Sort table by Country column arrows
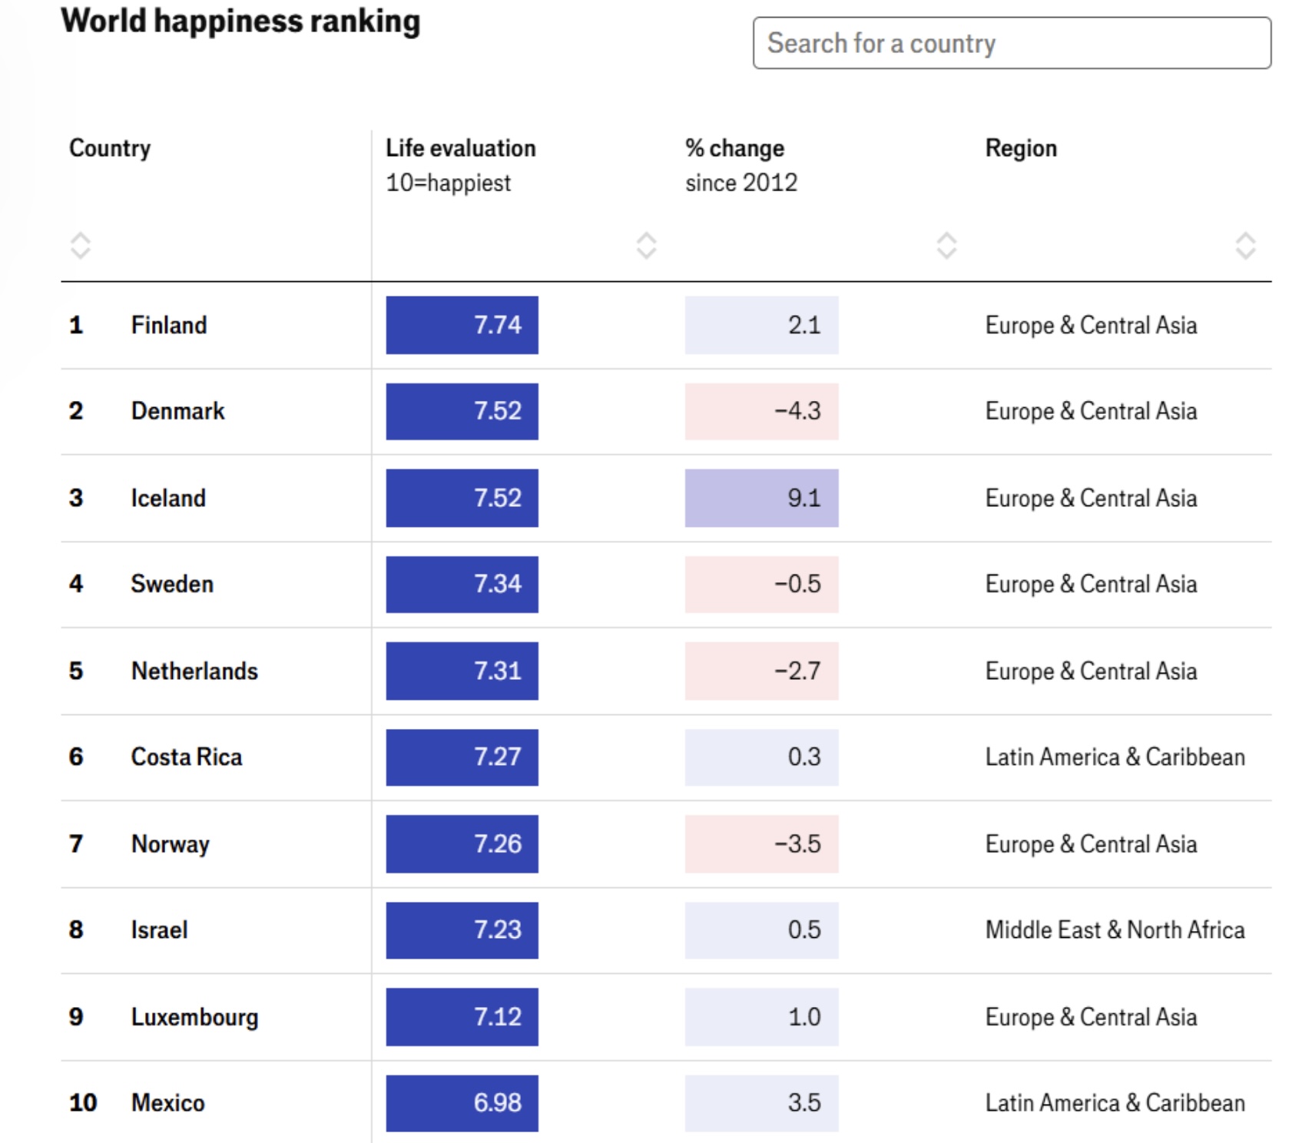 [81, 246]
